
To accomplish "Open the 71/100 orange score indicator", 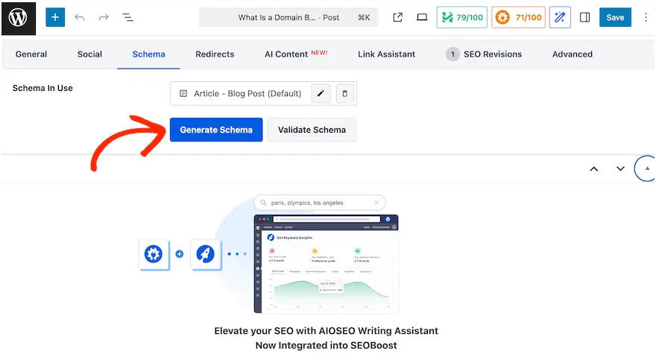I will point(518,18).
